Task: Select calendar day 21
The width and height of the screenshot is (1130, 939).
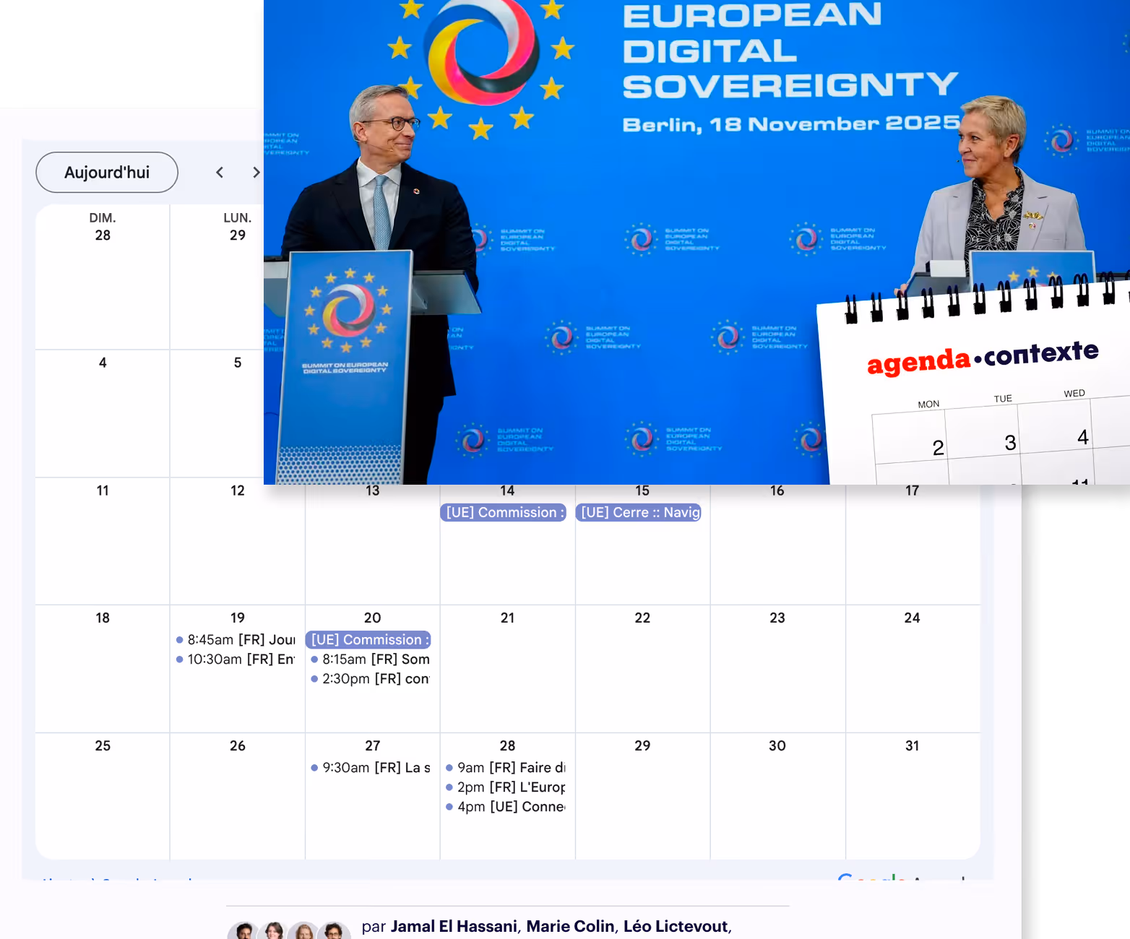Action: coord(508,618)
